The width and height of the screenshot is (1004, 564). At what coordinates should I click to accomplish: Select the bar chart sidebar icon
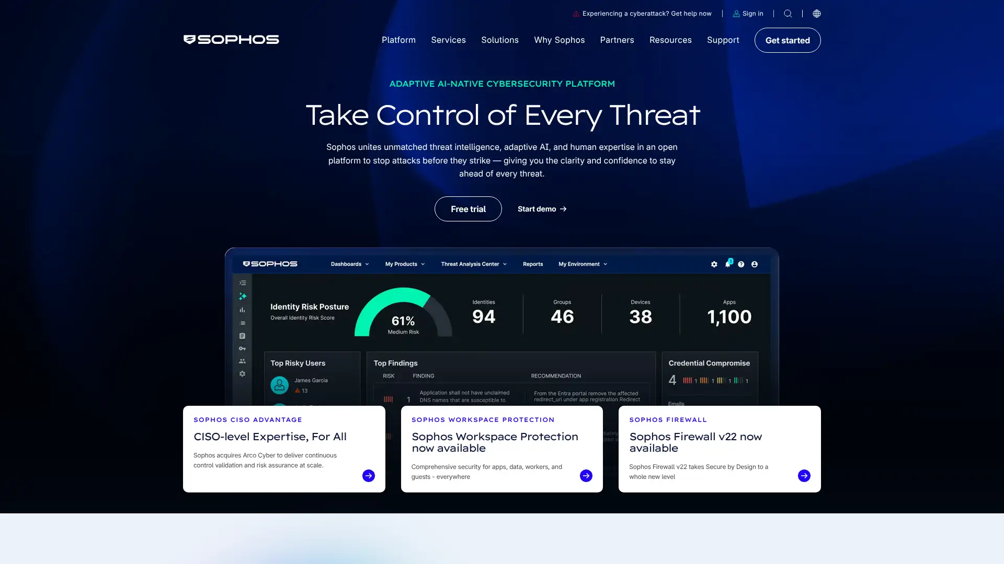[242, 310]
